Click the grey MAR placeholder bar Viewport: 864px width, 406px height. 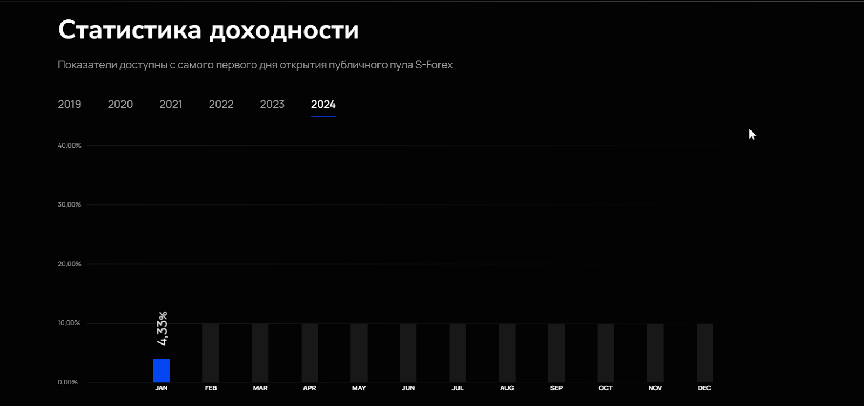[260, 353]
